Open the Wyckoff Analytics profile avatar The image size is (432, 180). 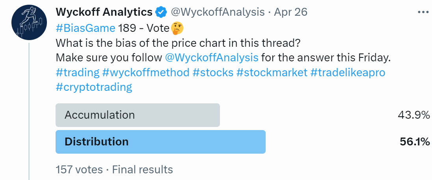coord(28,23)
